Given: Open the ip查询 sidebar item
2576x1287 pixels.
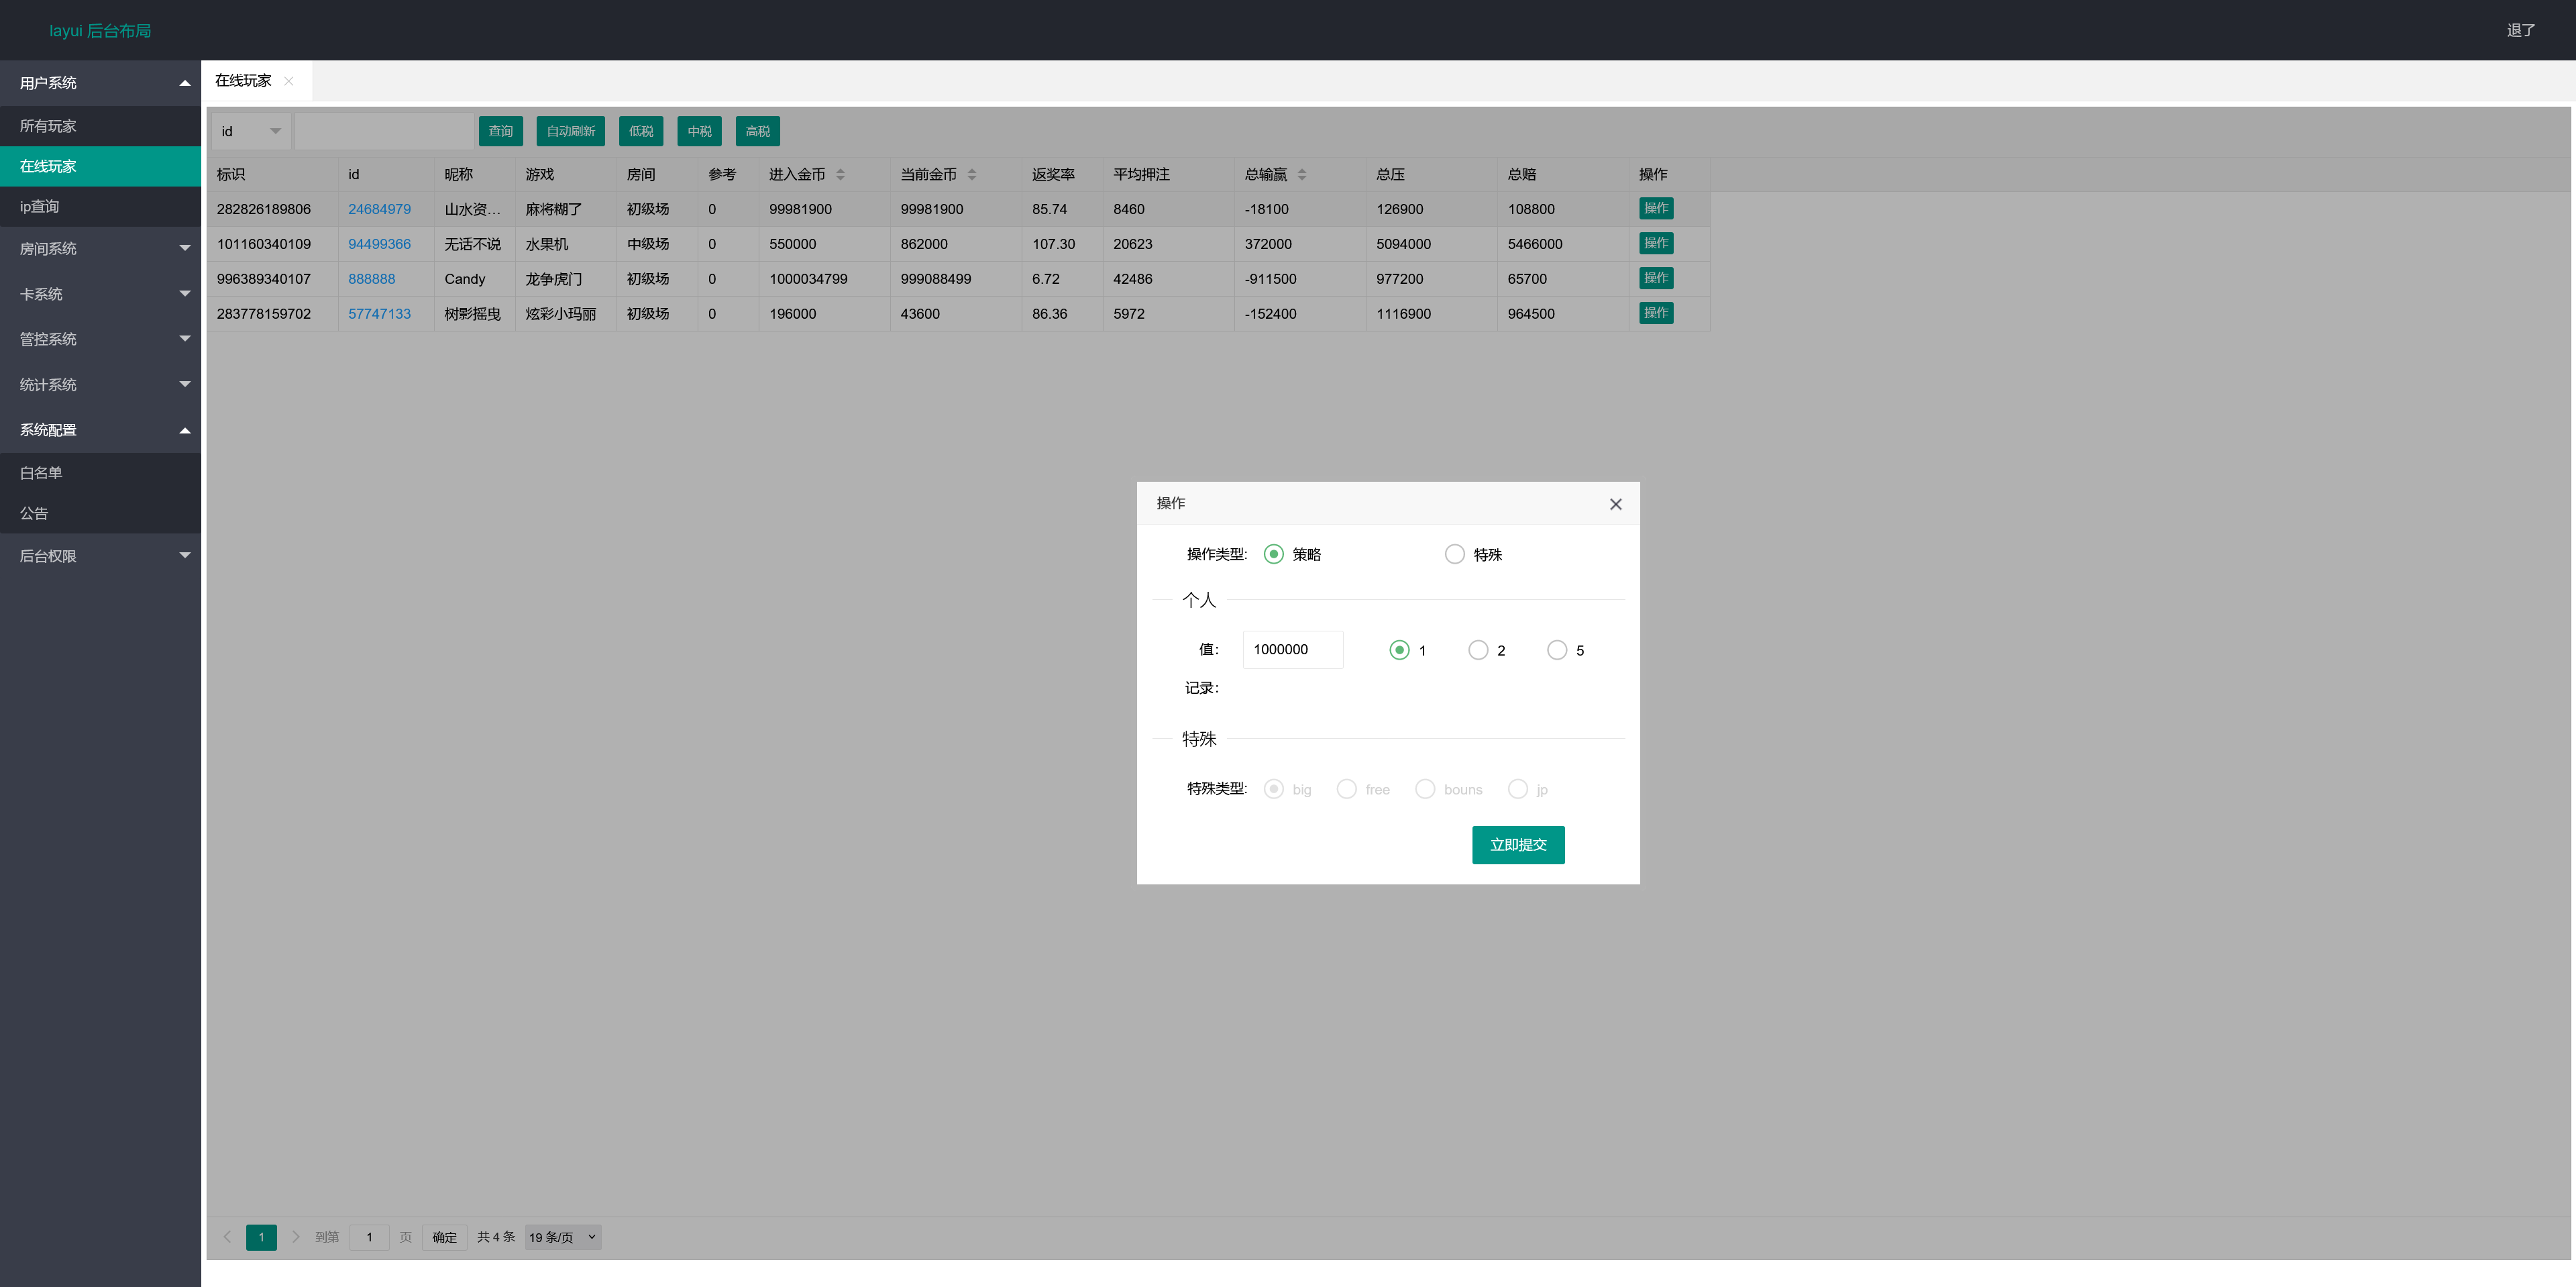Looking at the screenshot, I should pyautogui.click(x=40, y=206).
